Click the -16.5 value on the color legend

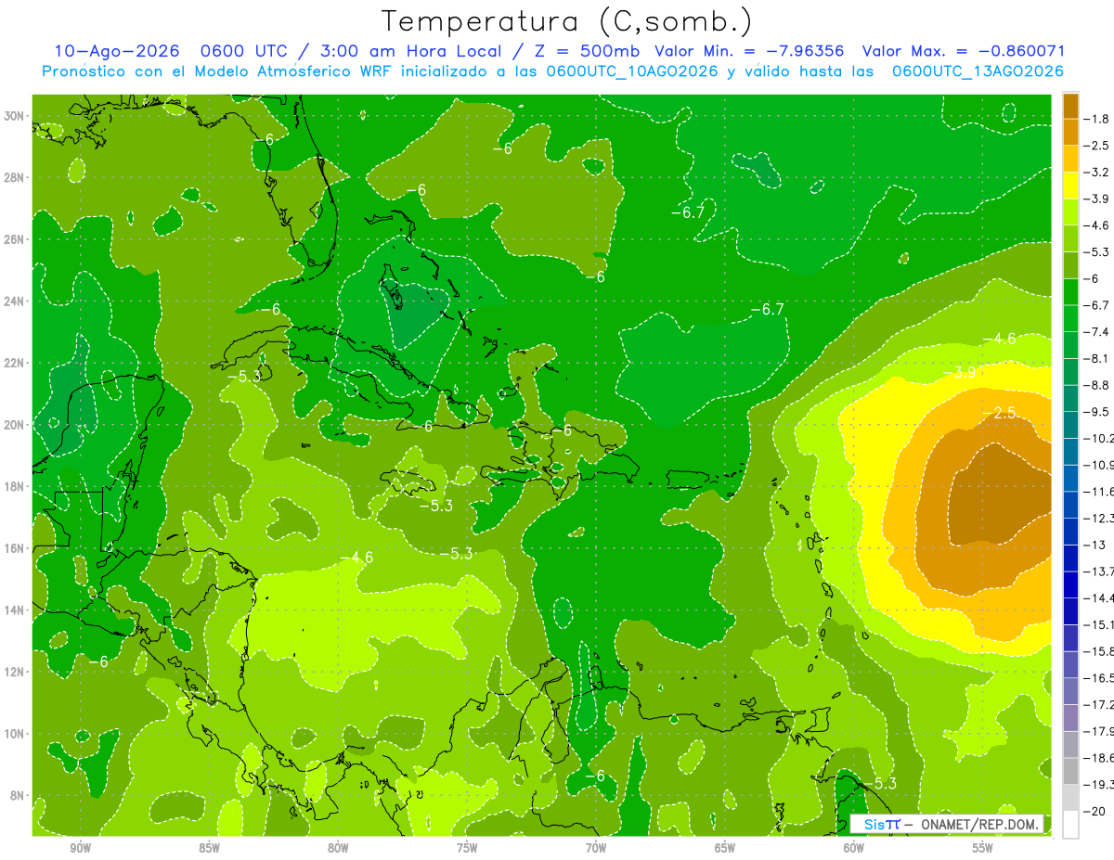(1100, 677)
